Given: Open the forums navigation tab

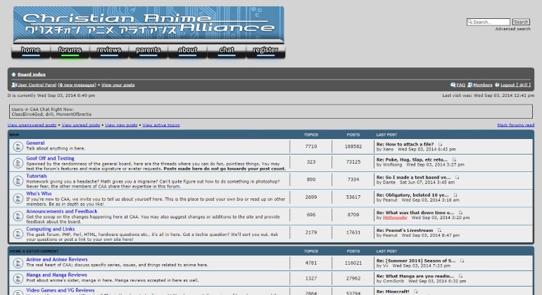Looking at the screenshot, I should coord(70,51).
